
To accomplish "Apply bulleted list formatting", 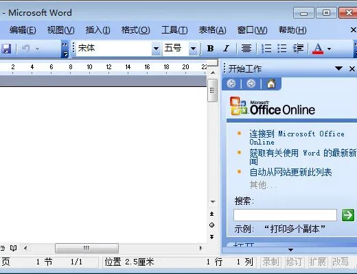I will pyautogui.click(x=282, y=49).
